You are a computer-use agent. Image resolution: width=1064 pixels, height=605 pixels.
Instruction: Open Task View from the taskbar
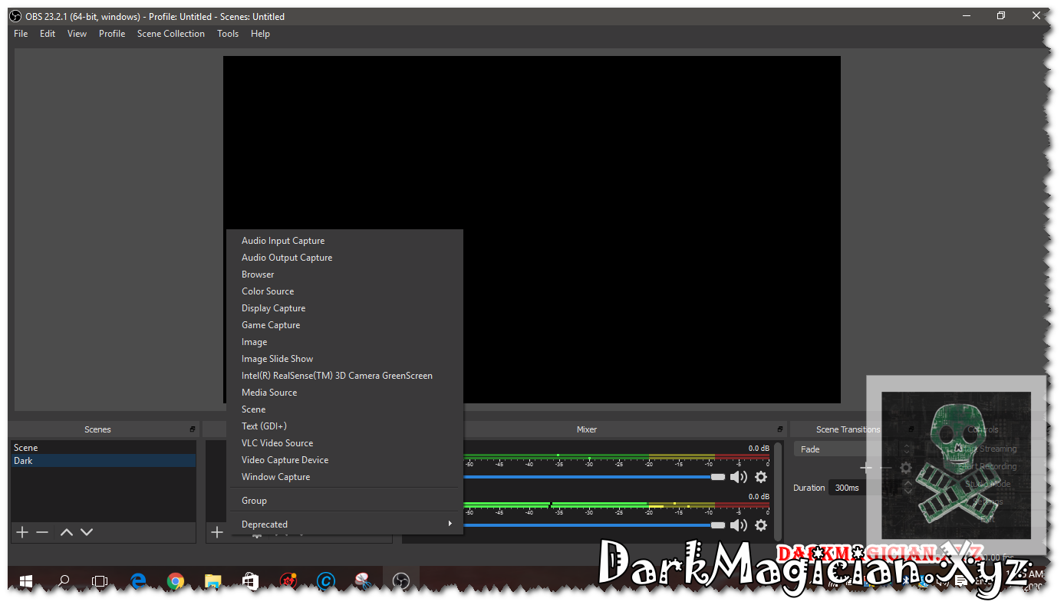[100, 582]
